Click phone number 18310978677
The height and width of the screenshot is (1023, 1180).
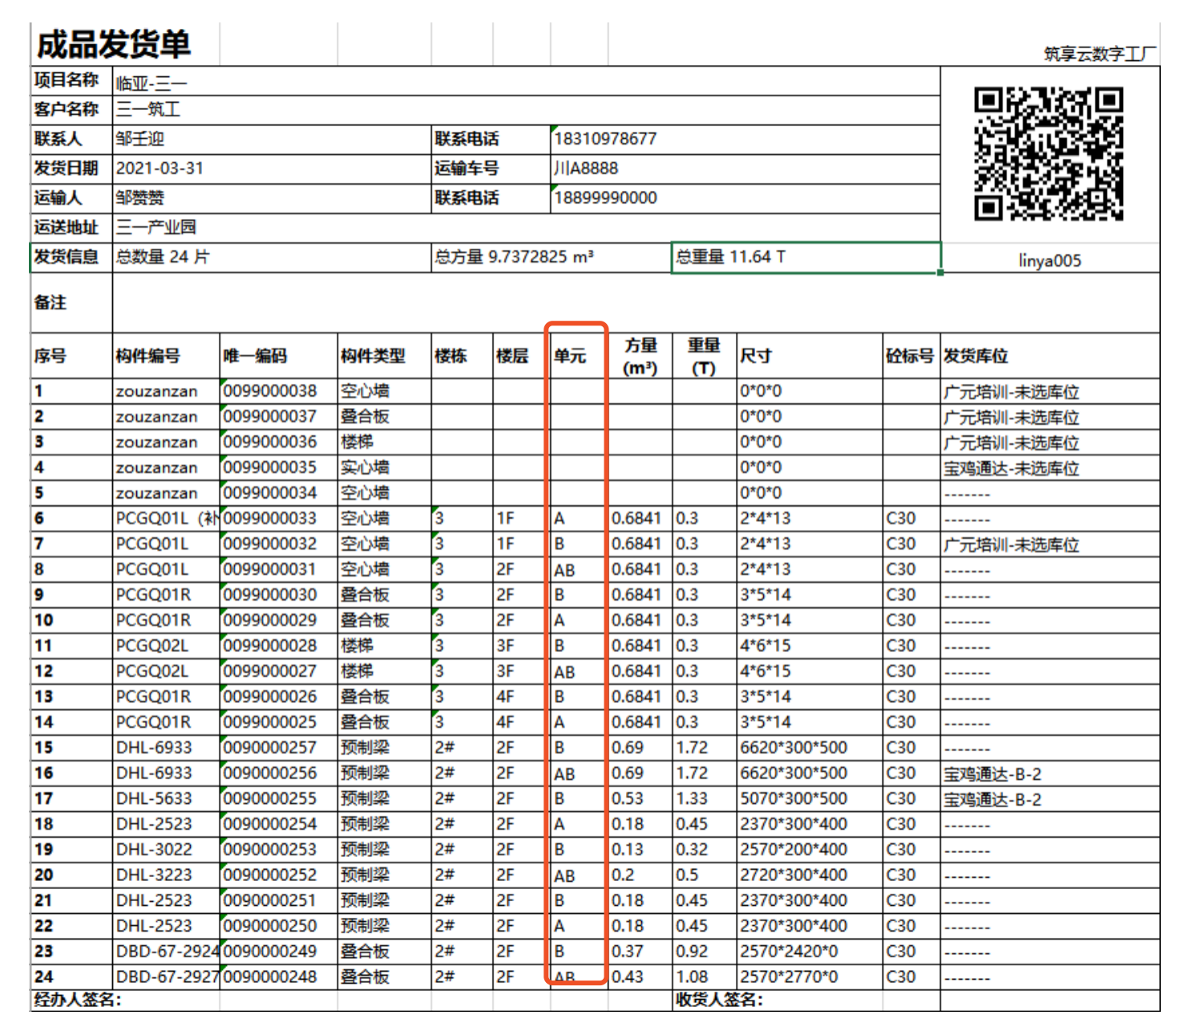tap(605, 139)
